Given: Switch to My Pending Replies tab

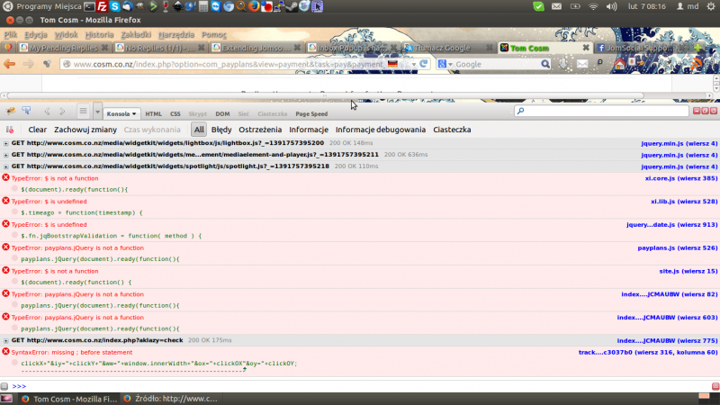Looking at the screenshot, I should point(63,48).
